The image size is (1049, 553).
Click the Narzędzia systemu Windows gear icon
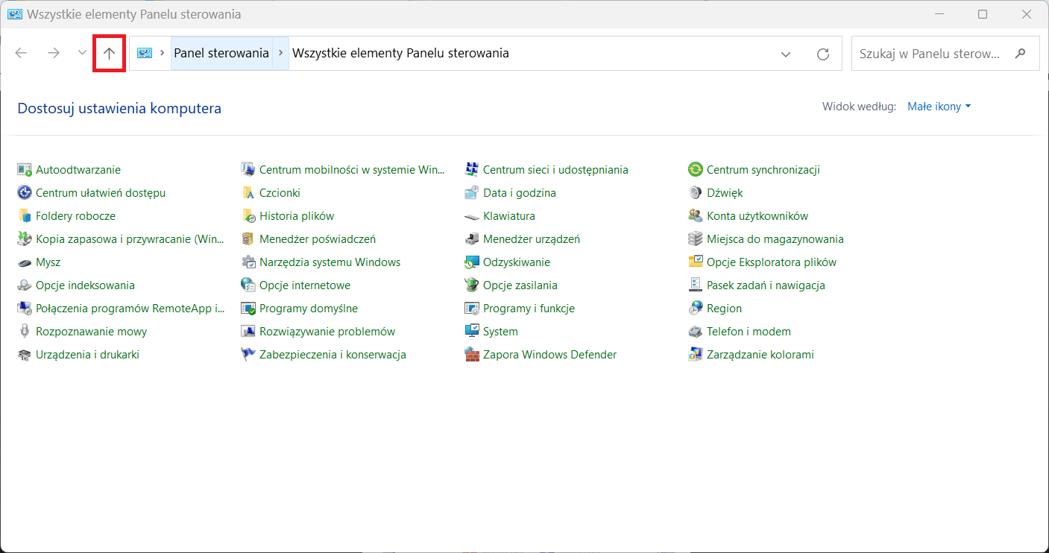pyautogui.click(x=248, y=262)
